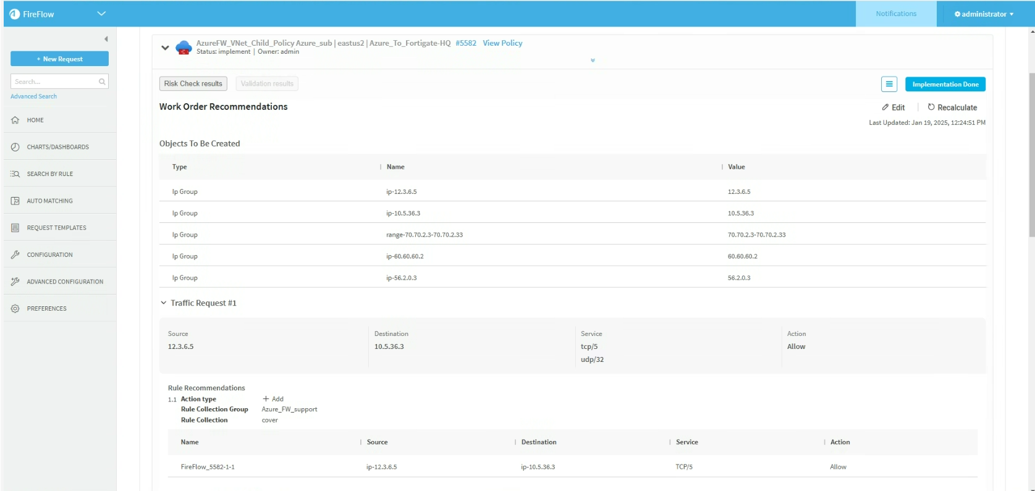
Task: Open Advanced Configuration menu item
Action: pyautogui.click(x=65, y=282)
